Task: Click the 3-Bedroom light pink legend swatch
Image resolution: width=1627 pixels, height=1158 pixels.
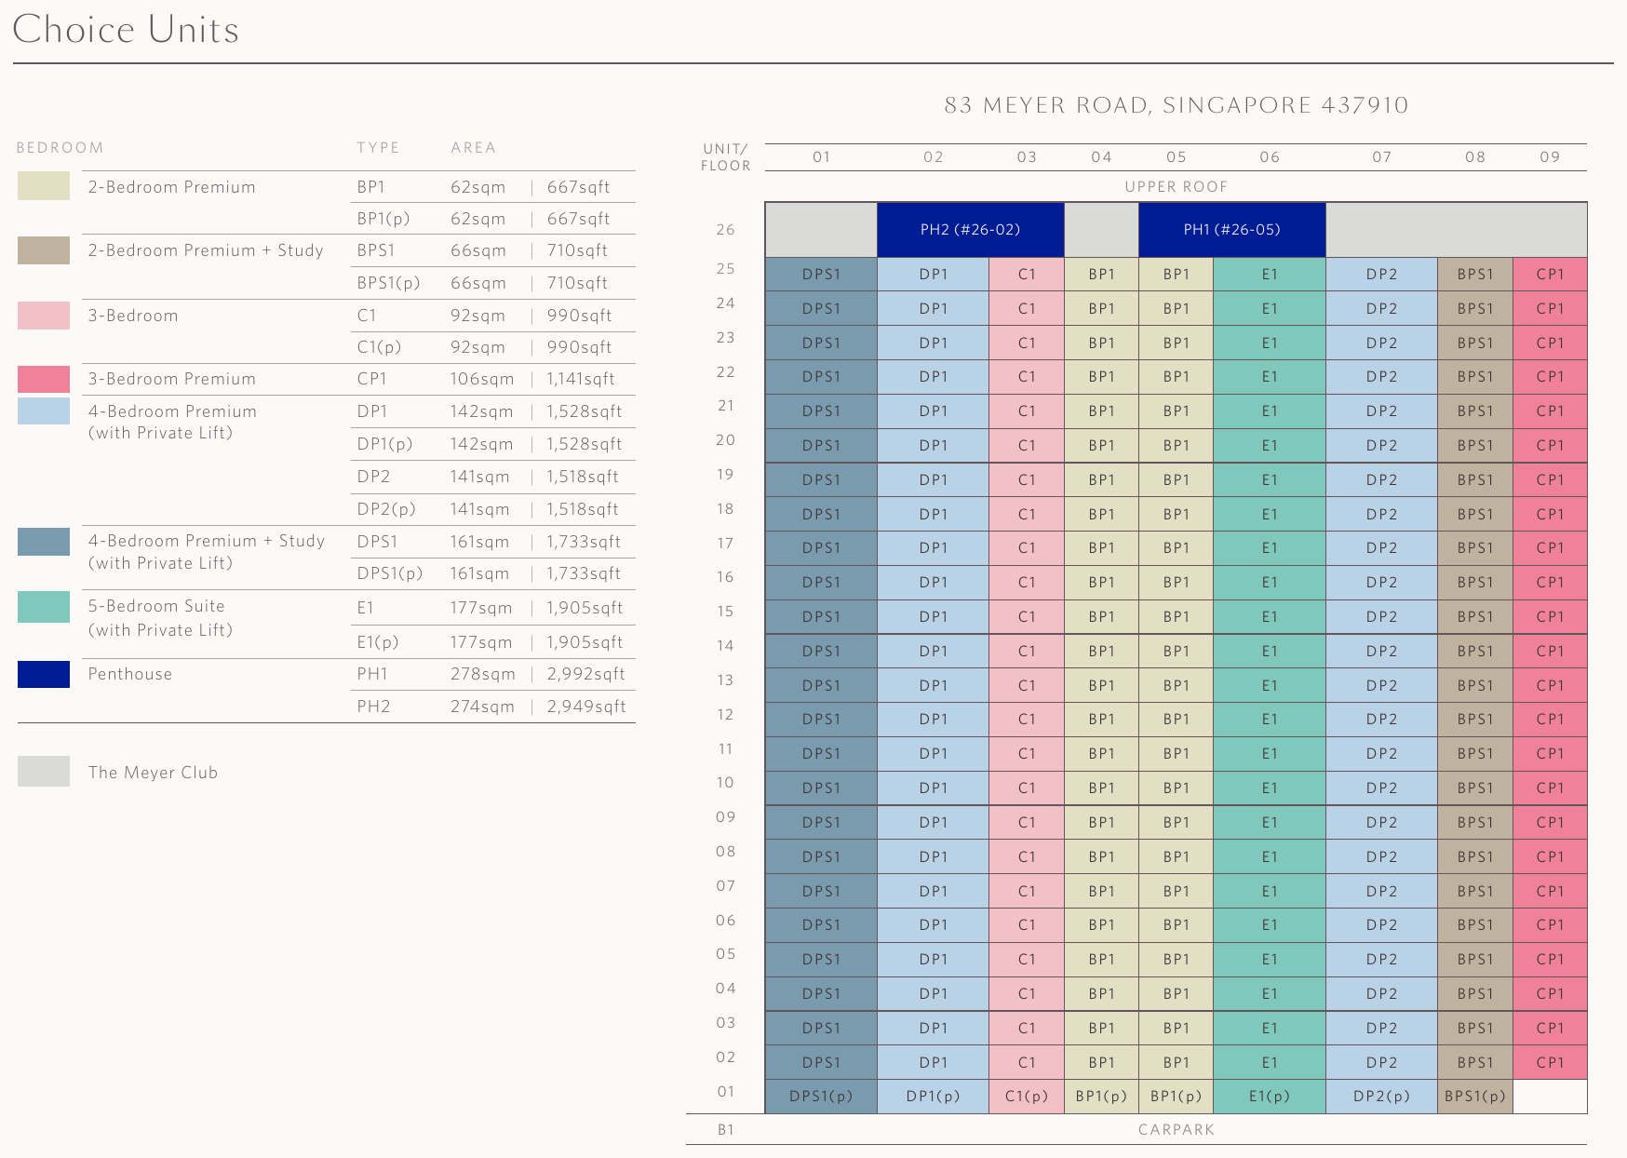Action: [x=44, y=316]
